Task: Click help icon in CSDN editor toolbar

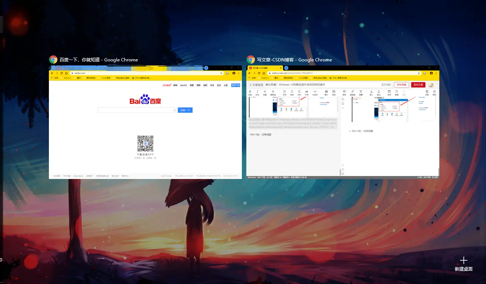Action: coord(435,91)
